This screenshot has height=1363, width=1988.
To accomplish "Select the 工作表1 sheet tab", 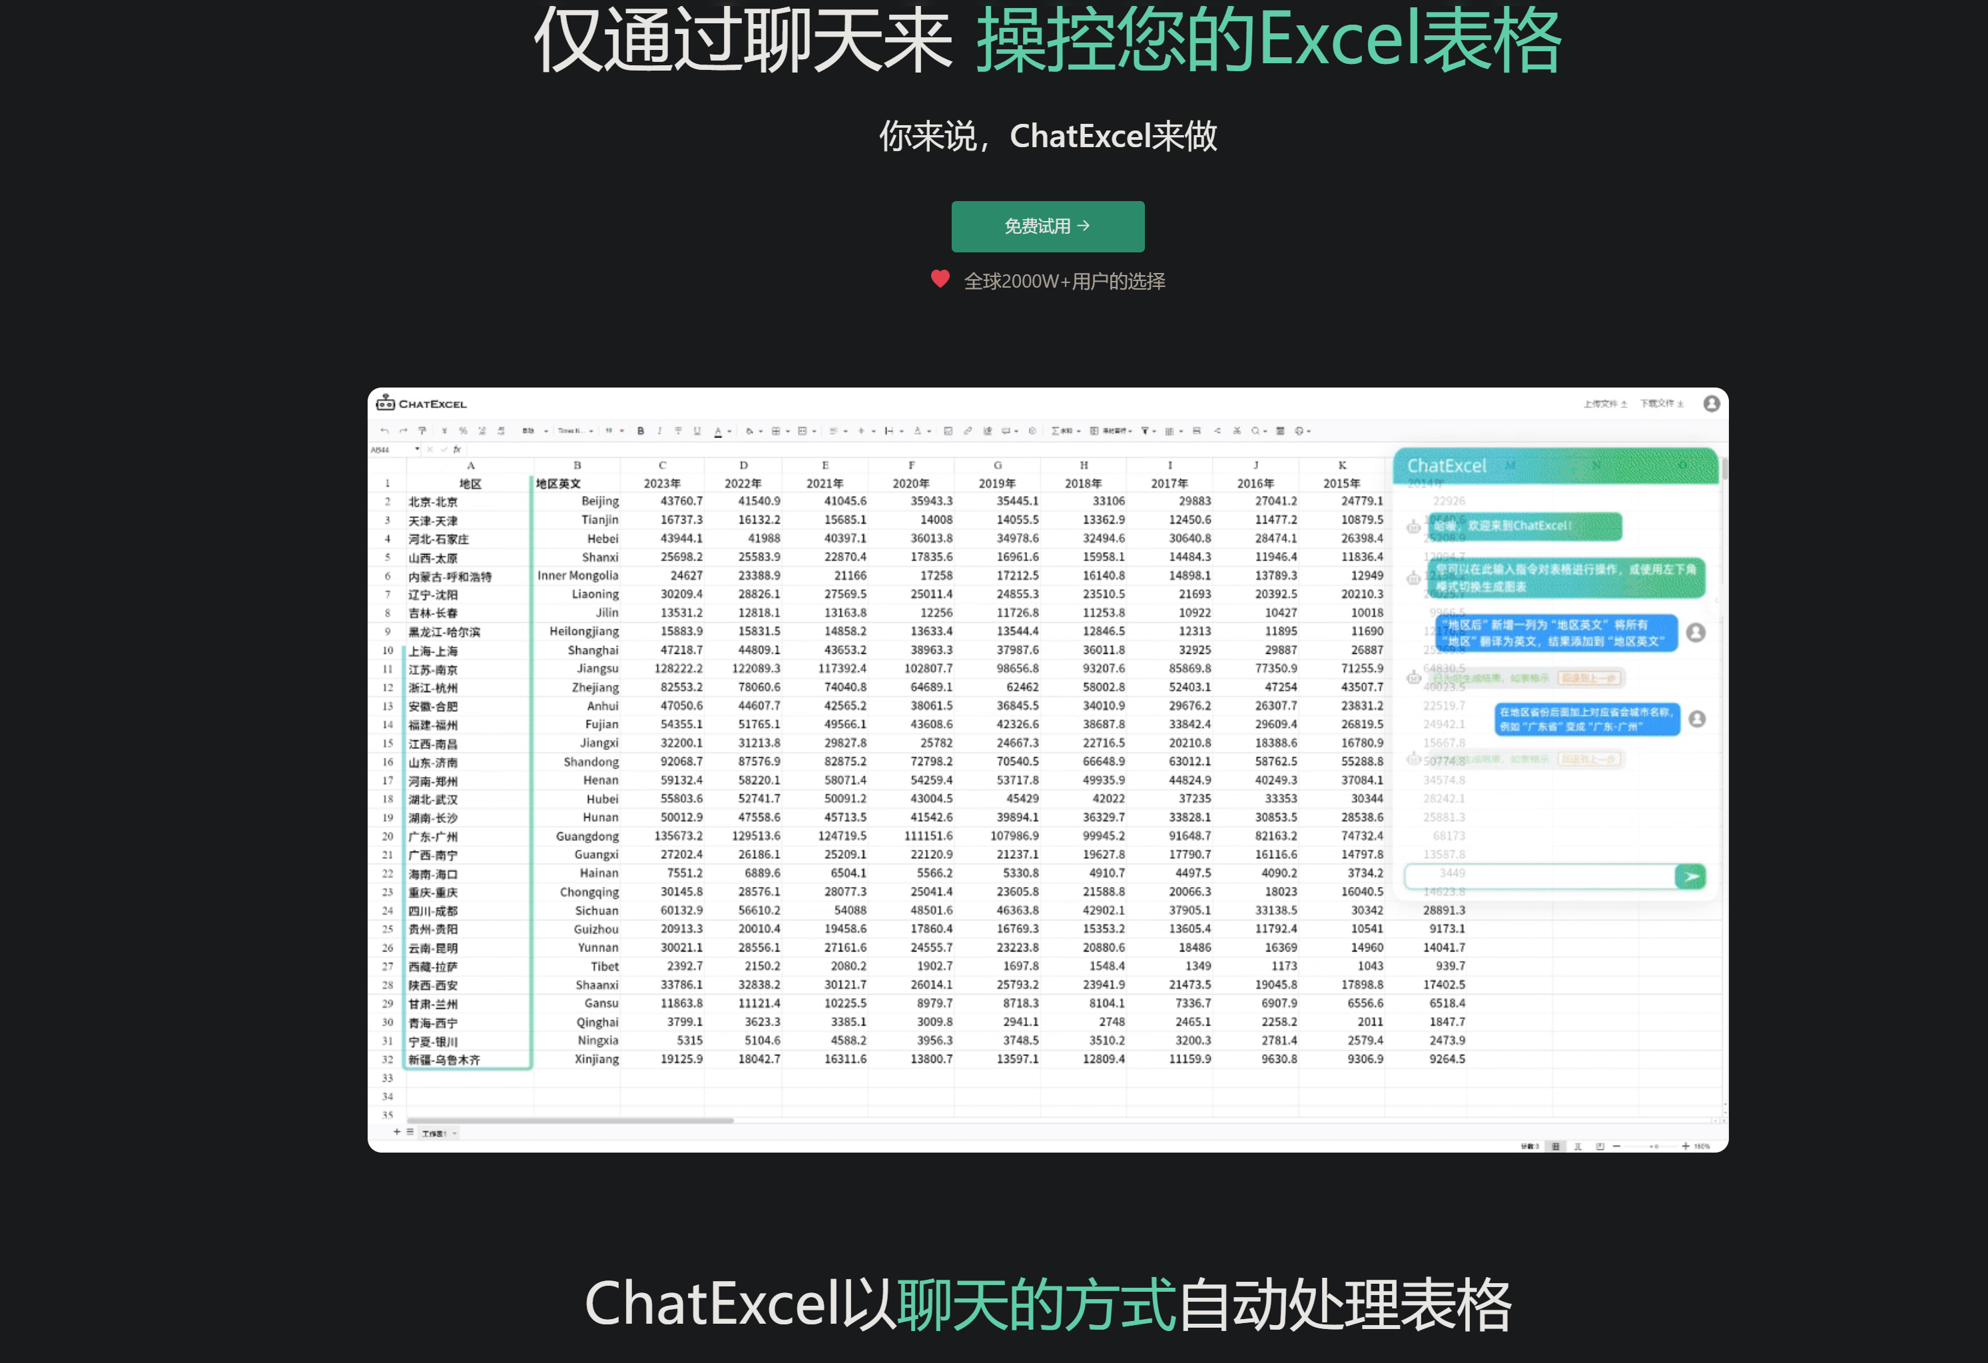I will (x=439, y=1133).
